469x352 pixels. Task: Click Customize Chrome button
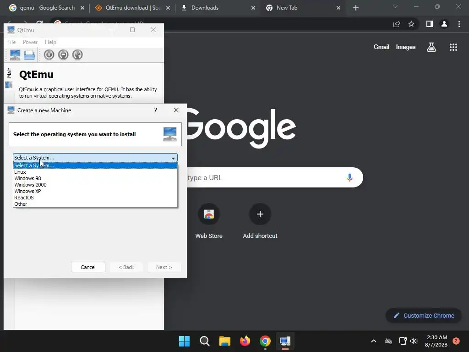tap(424, 315)
